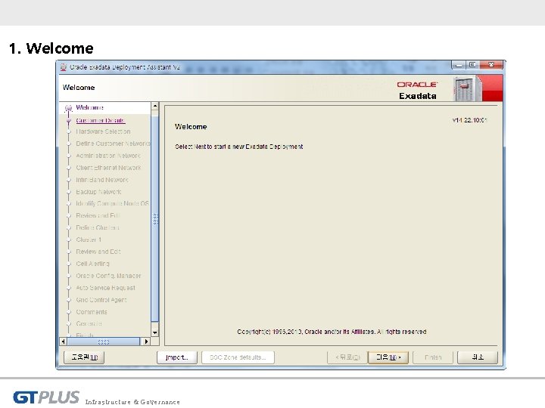Select the Comments step
This screenshot has width=545, height=408.
coord(92,312)
